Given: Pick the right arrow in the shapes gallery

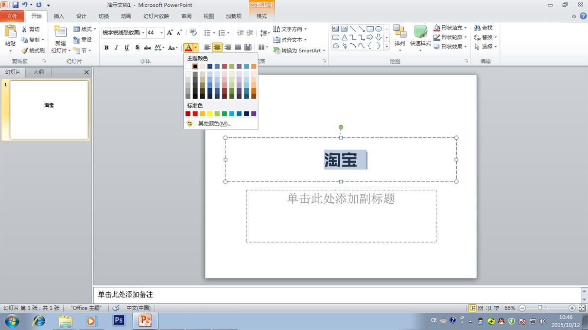Looking at the screenshot, I should [370, 37].
